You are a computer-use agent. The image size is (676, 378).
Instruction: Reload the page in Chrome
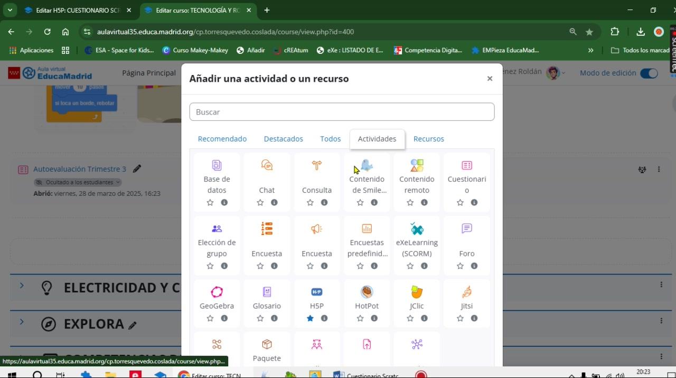coord(48,32)
